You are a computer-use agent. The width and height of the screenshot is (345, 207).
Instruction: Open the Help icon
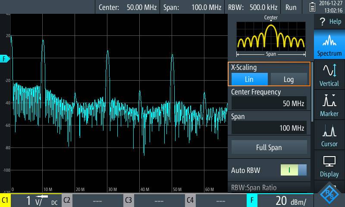(x=329, y=21)
